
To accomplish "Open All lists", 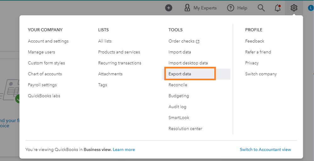I will [105, 41].
